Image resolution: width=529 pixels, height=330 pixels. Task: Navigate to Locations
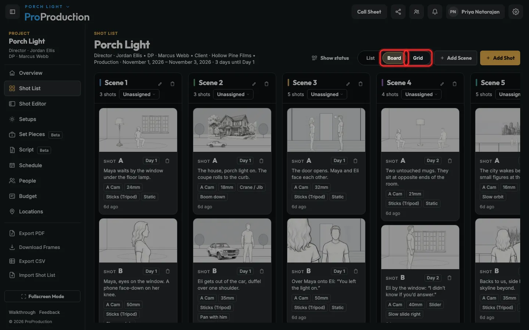42,212
